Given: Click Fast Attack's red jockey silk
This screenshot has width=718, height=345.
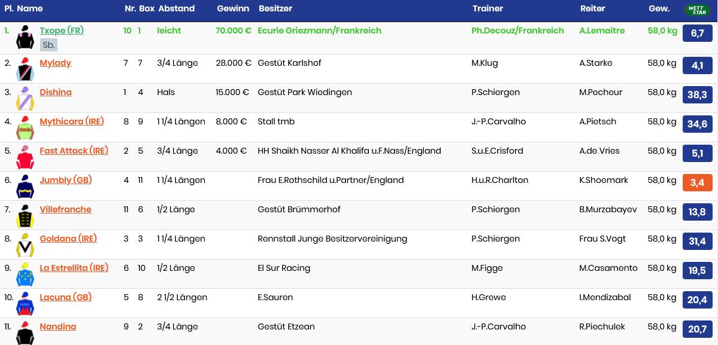Looking at the screenshot, I should [25, 157].
